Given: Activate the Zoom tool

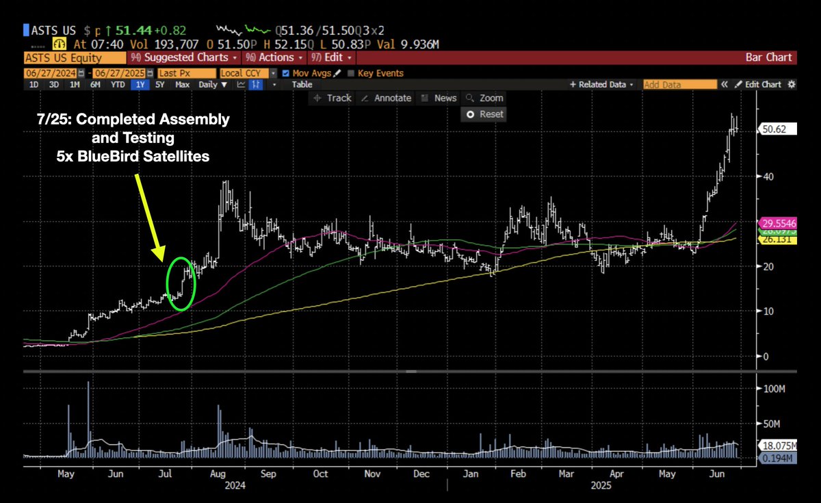Looking at the screenshot, I should pyautogui.click(x=485, y=98).
